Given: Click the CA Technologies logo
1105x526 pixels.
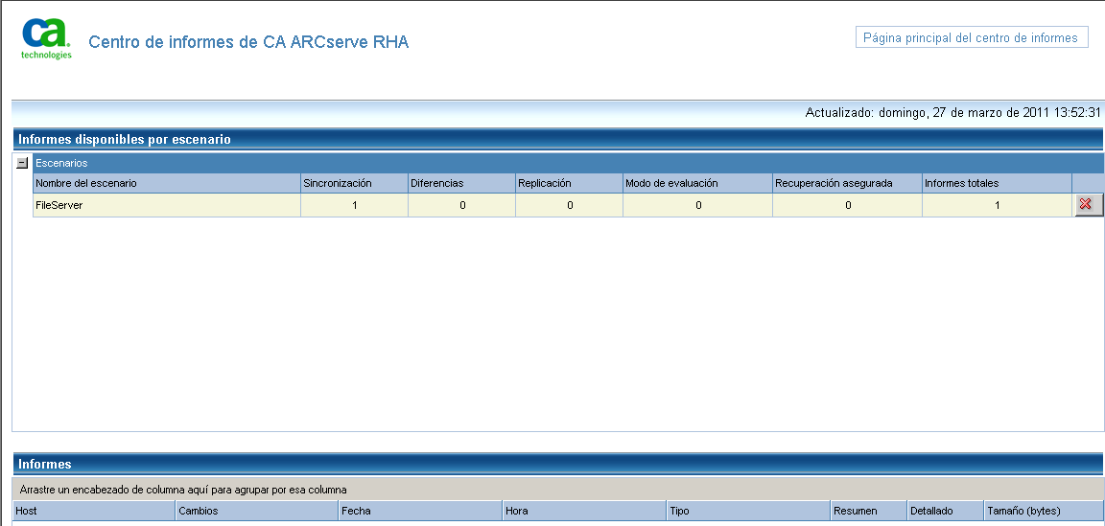Looking at the screenshot, I should tap(46, 39).
